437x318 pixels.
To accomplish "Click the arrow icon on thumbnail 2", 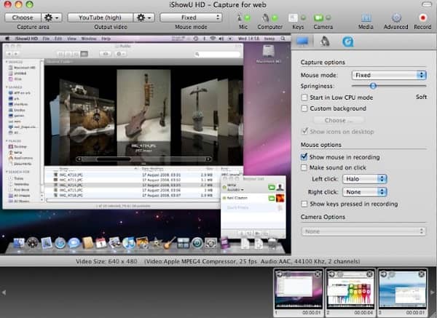I will 331,274.
